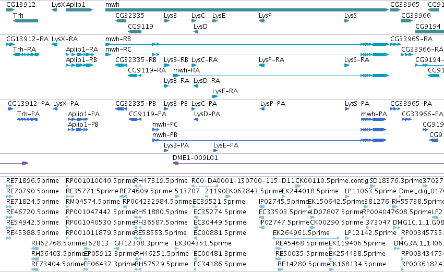The width and height of the screenshot is (444, 272).
Task: Select the mwh-RB transcript
Action: (247, 44)
